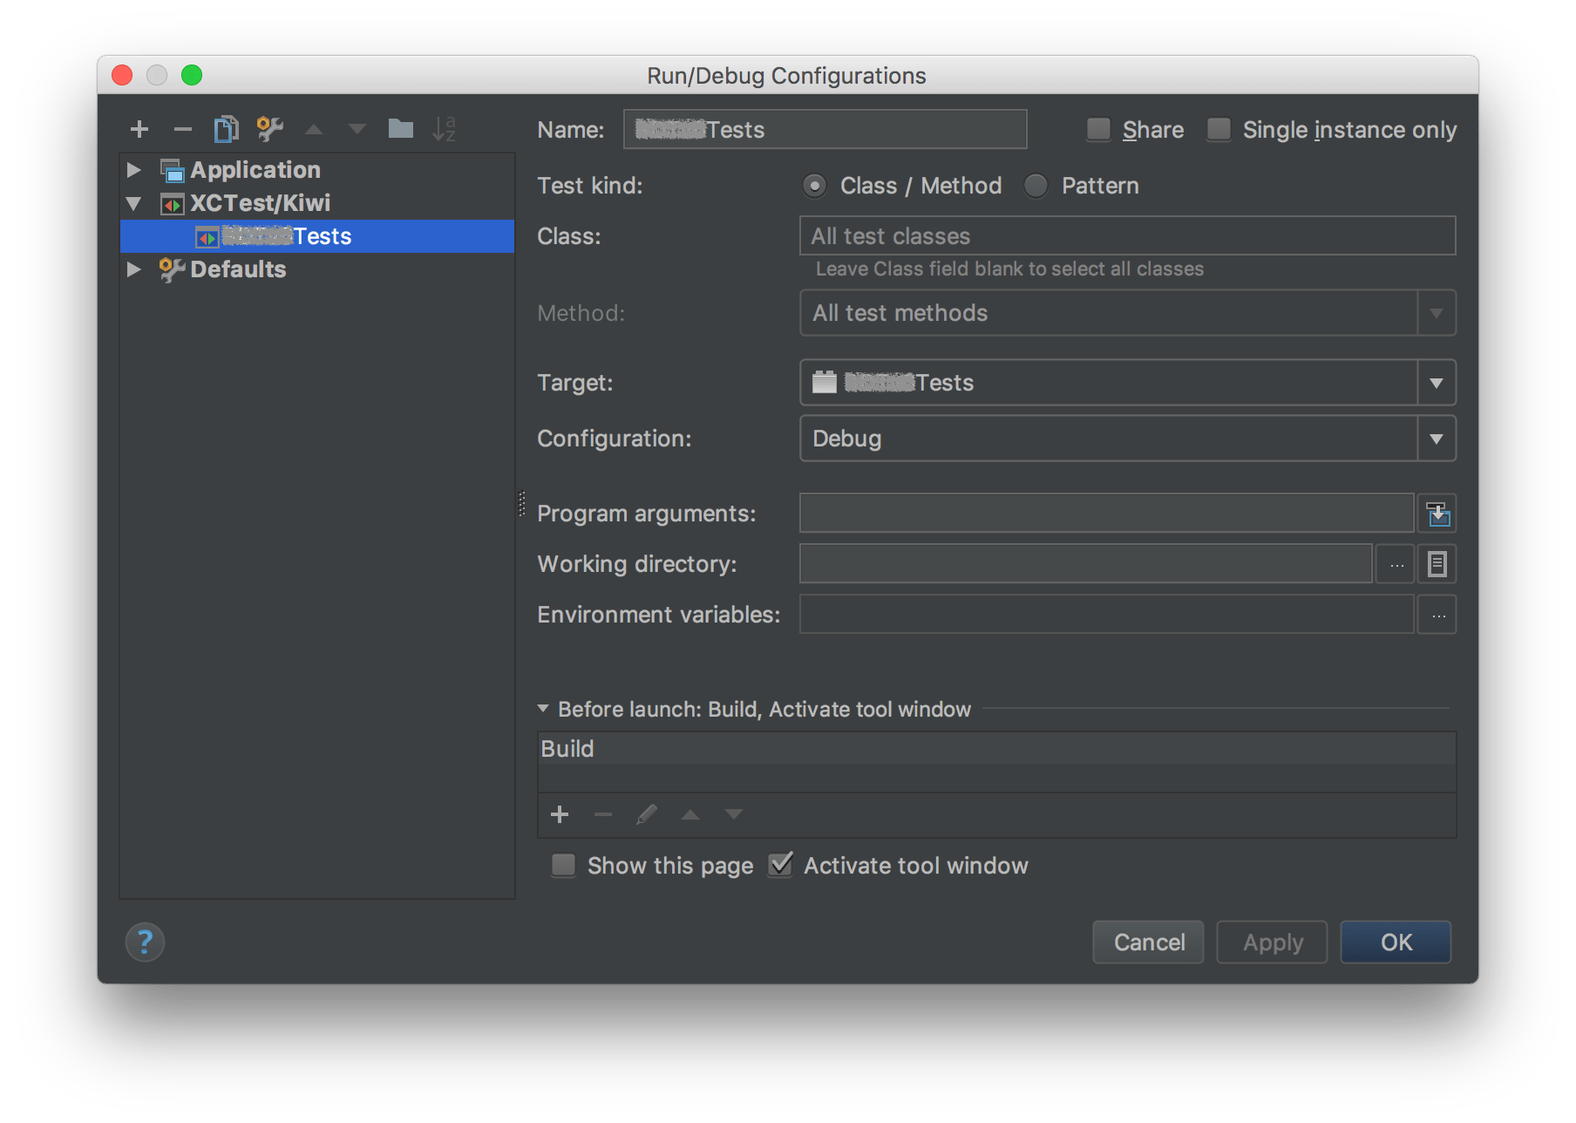Click the Apply button
1576x1123 pixels.
1271,942
